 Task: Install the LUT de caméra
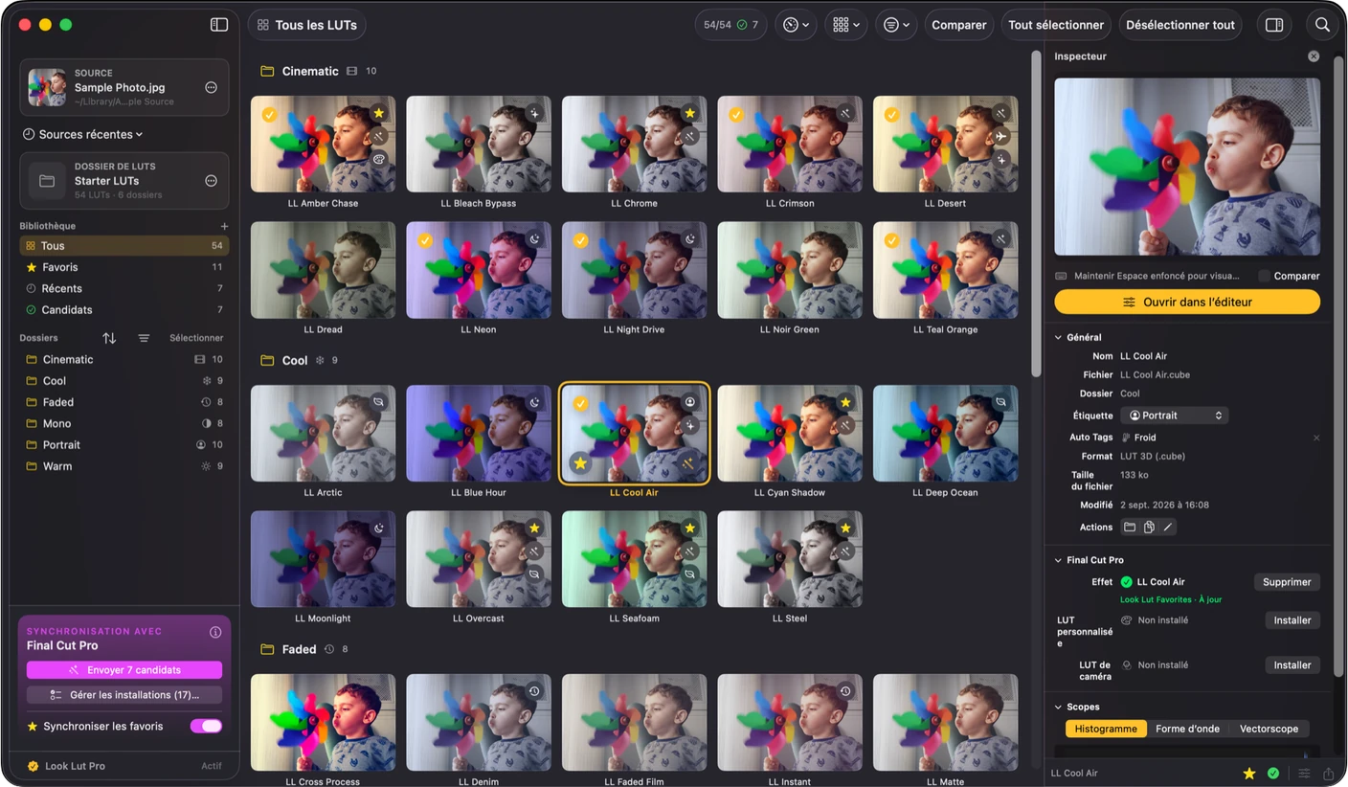pos(1292,665)
